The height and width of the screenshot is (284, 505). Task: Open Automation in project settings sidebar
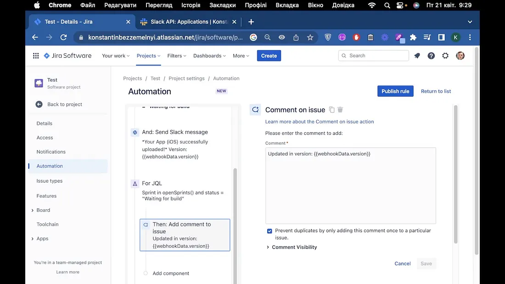click(x=68, y=166)
